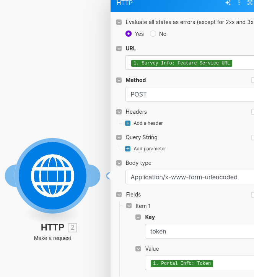This screenshot has width=254, height=277.
Task: Click the left connector bubble of HTTP module
Action: pos(11,176)
